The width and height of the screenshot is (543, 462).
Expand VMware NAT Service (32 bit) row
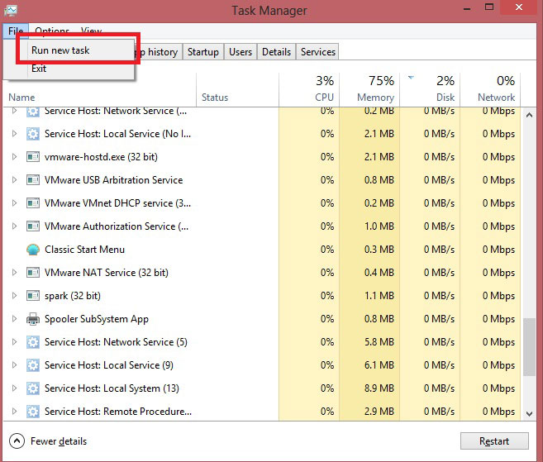pyautogui.click(x=14, y=273)
